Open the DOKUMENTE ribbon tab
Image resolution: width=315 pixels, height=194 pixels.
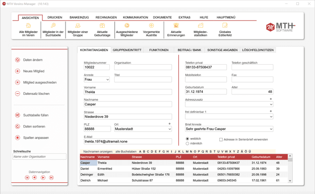coord(162,17)
